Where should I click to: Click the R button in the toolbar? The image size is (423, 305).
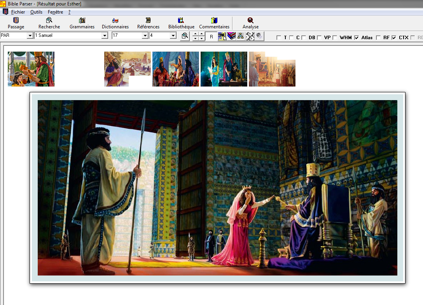(x=211, y=36)
